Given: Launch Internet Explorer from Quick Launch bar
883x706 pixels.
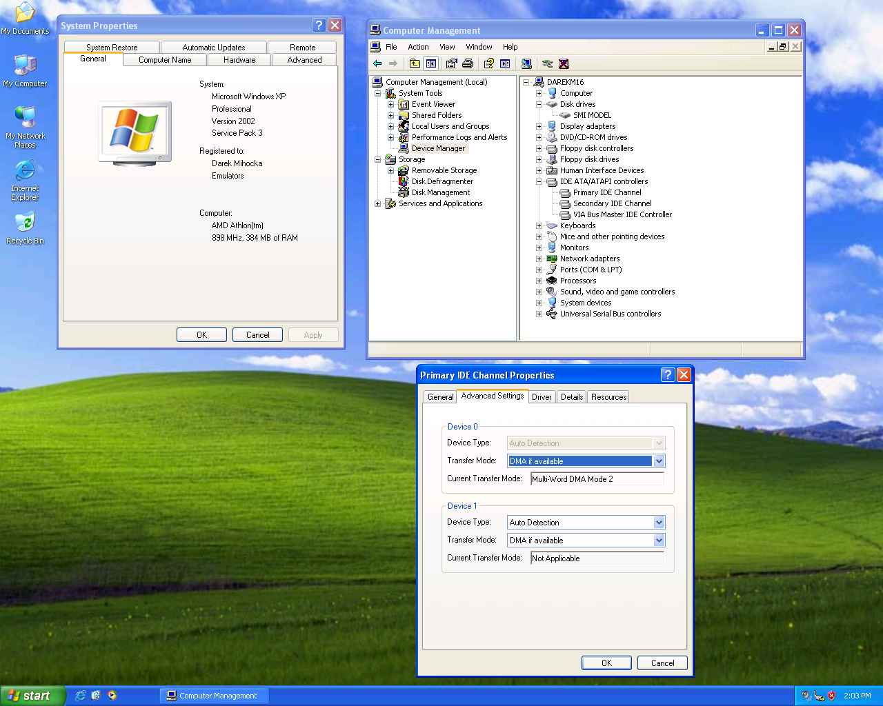Looking at the screenshot, I should 81,696.
